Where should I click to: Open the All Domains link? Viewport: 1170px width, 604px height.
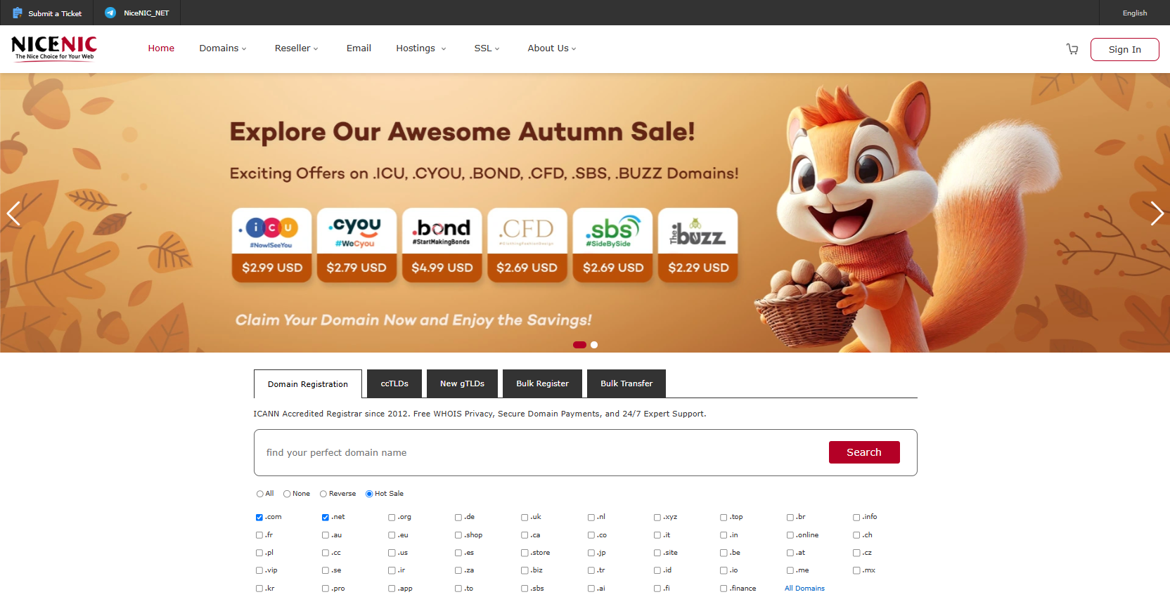click(x=804, y=589)
